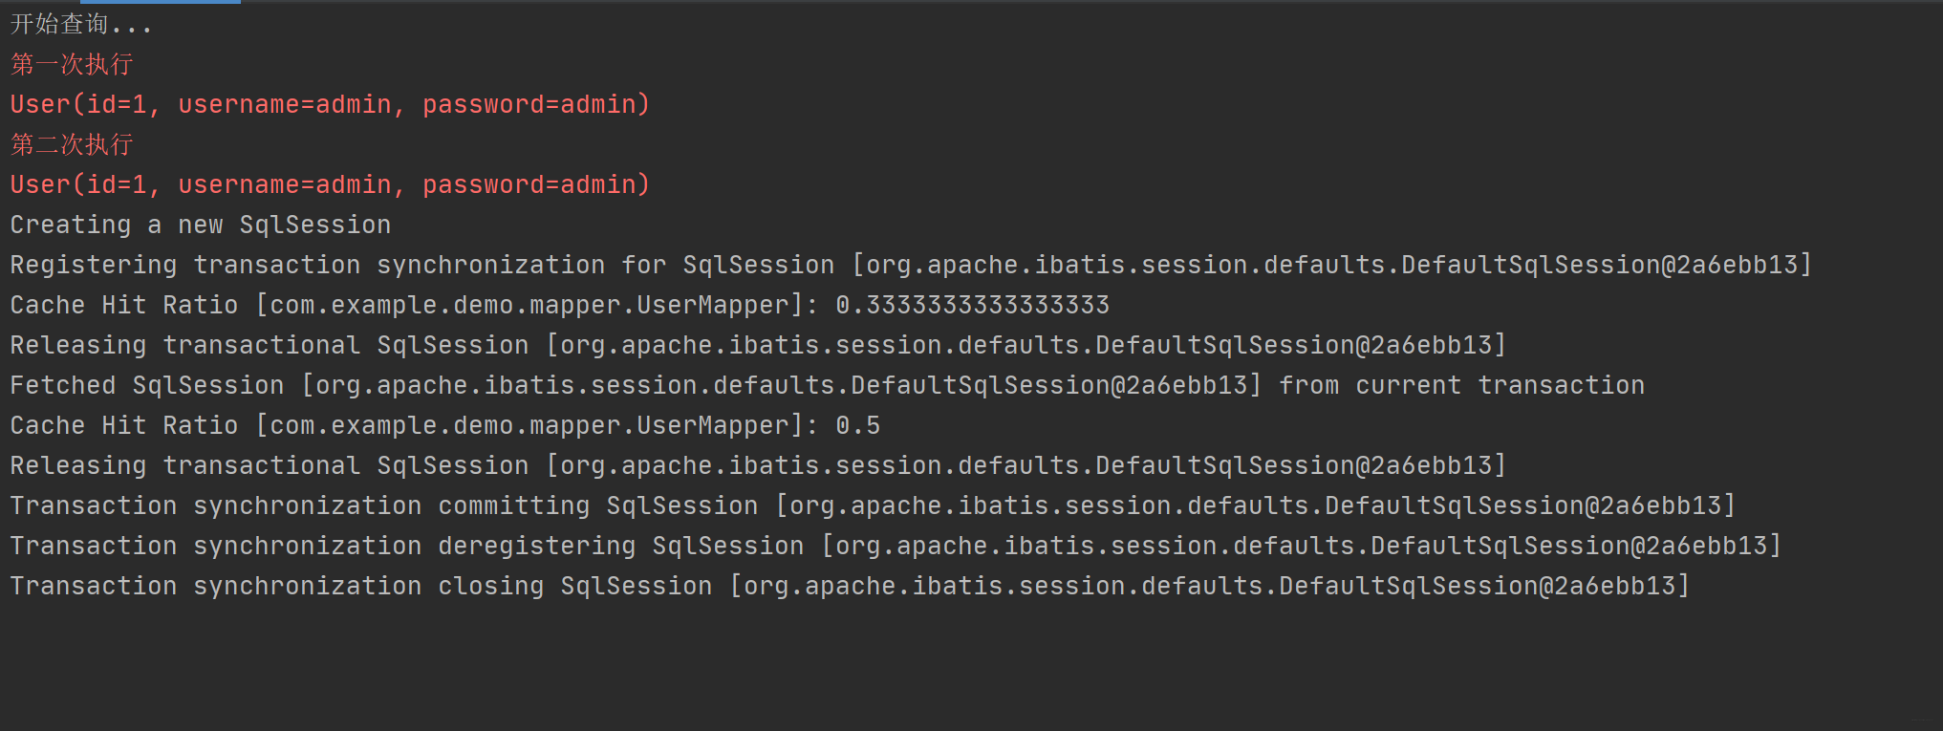Click the 'Transaction synchronization deregistering SqlSession' line
1943x731 pixels.
tap(896, 546)
